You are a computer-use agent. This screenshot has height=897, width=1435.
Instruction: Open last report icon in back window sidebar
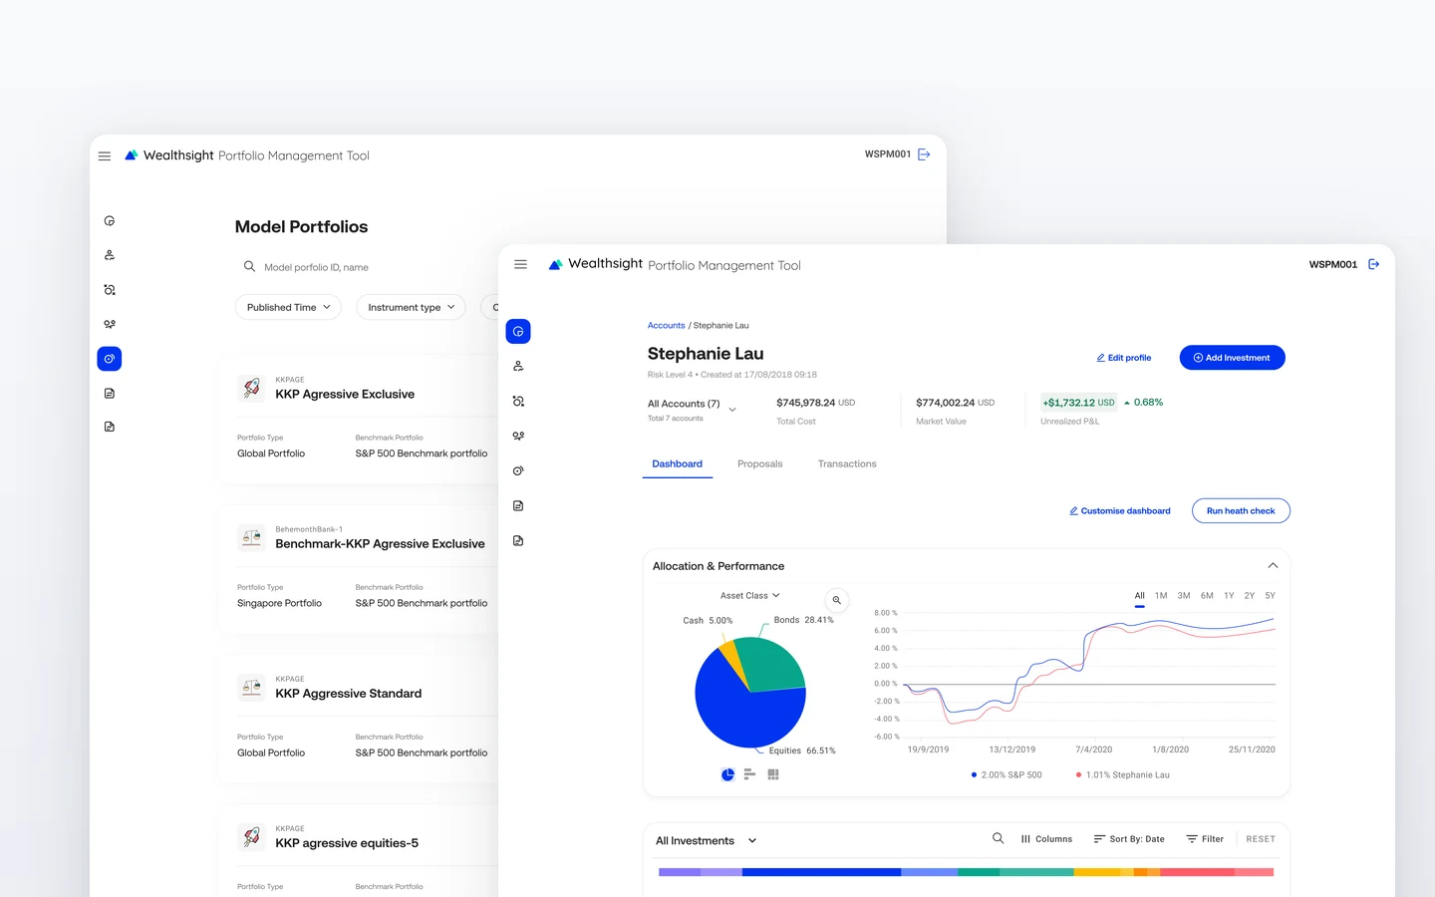(110, 427)
